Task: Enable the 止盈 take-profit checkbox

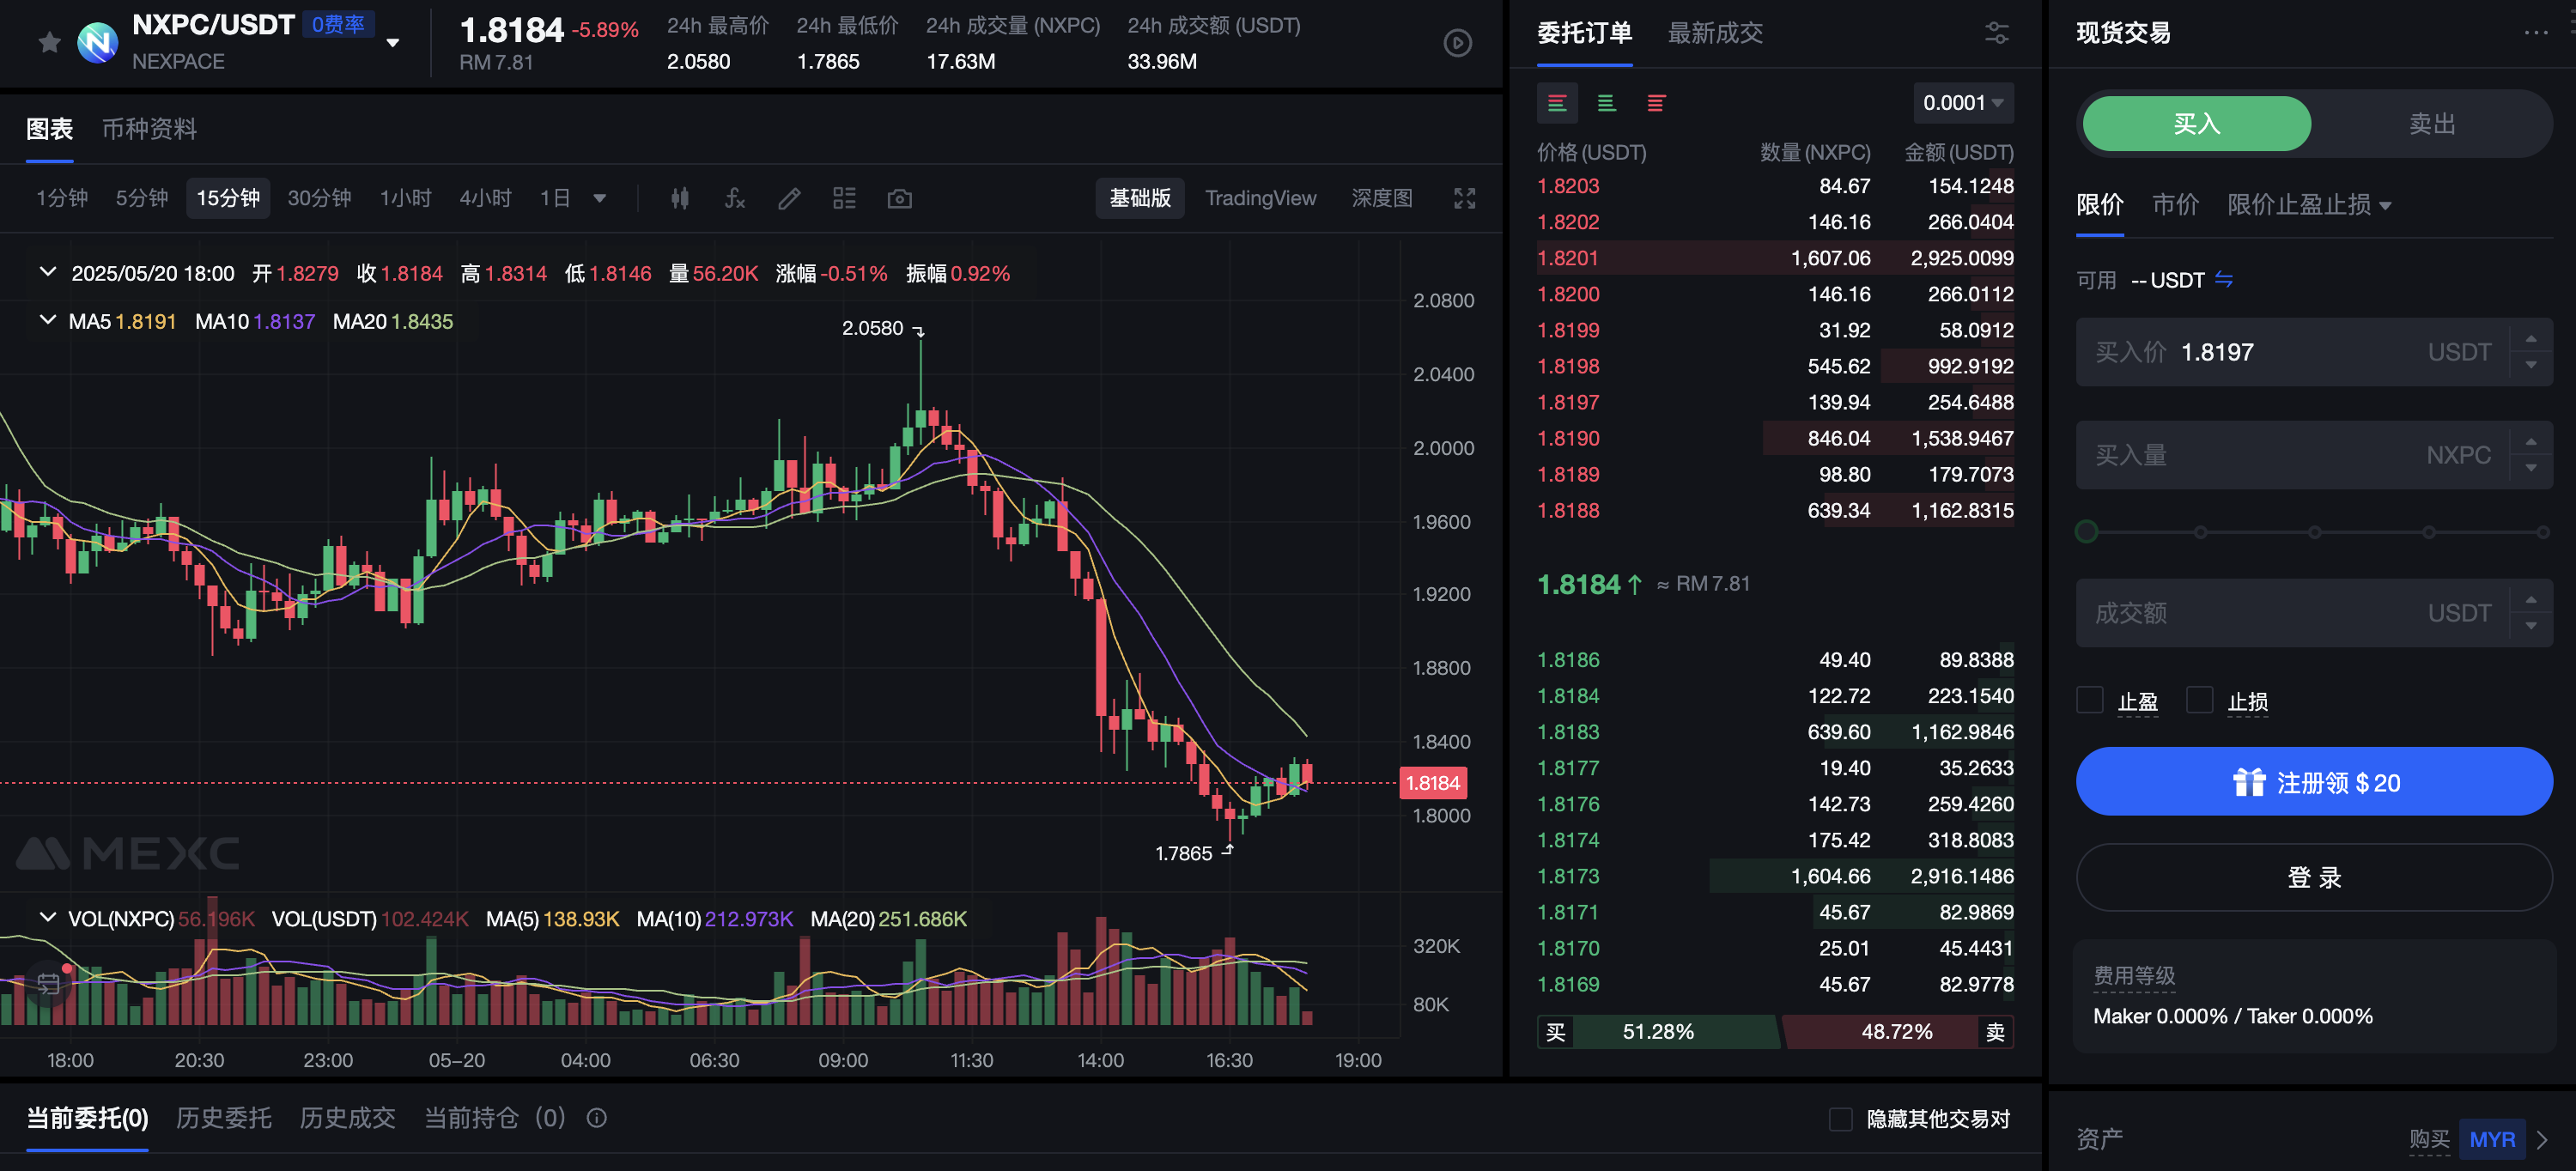Action: click(2089, 700)
